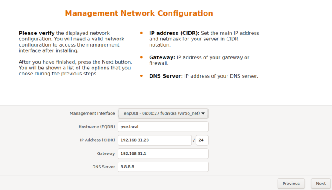The height and width of the screenshot is (190, 332).
Task: Click the bold "Please verify" text
Action: (36, 33)
